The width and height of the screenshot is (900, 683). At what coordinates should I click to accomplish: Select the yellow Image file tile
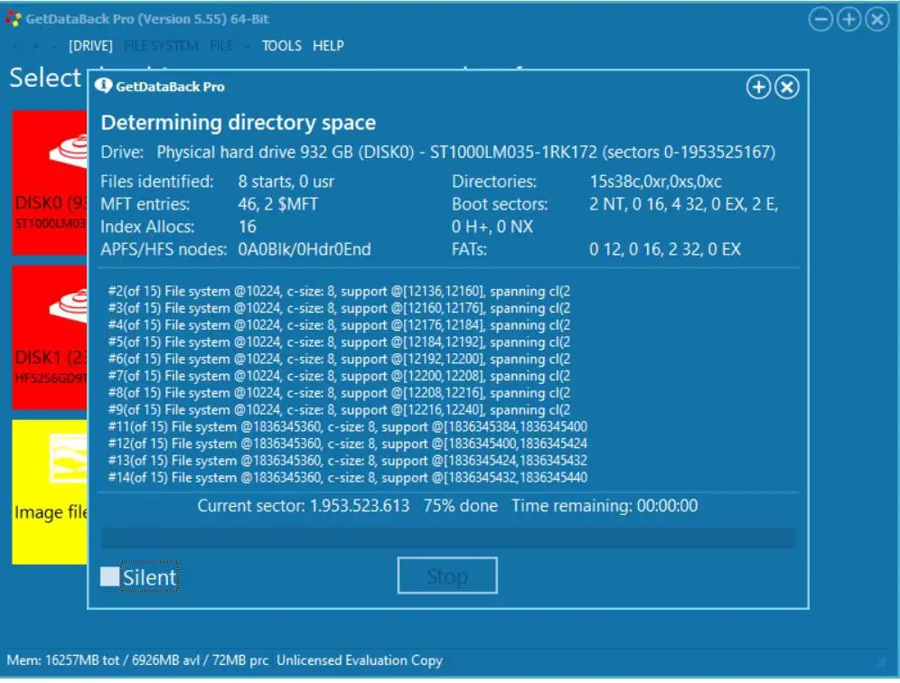pyautogui.click(x=50, y=491)
